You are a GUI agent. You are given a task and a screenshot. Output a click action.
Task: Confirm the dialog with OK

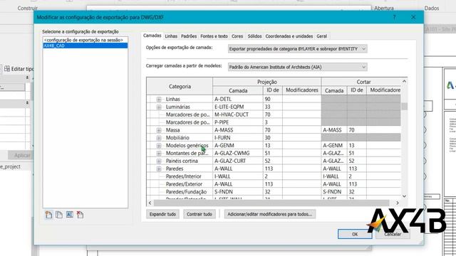[x=355, y=234]
